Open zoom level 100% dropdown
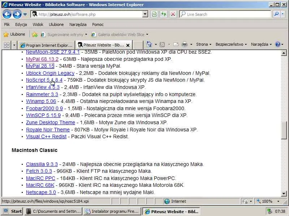Screen dimensions: 289x216 [x=278, y=202]
